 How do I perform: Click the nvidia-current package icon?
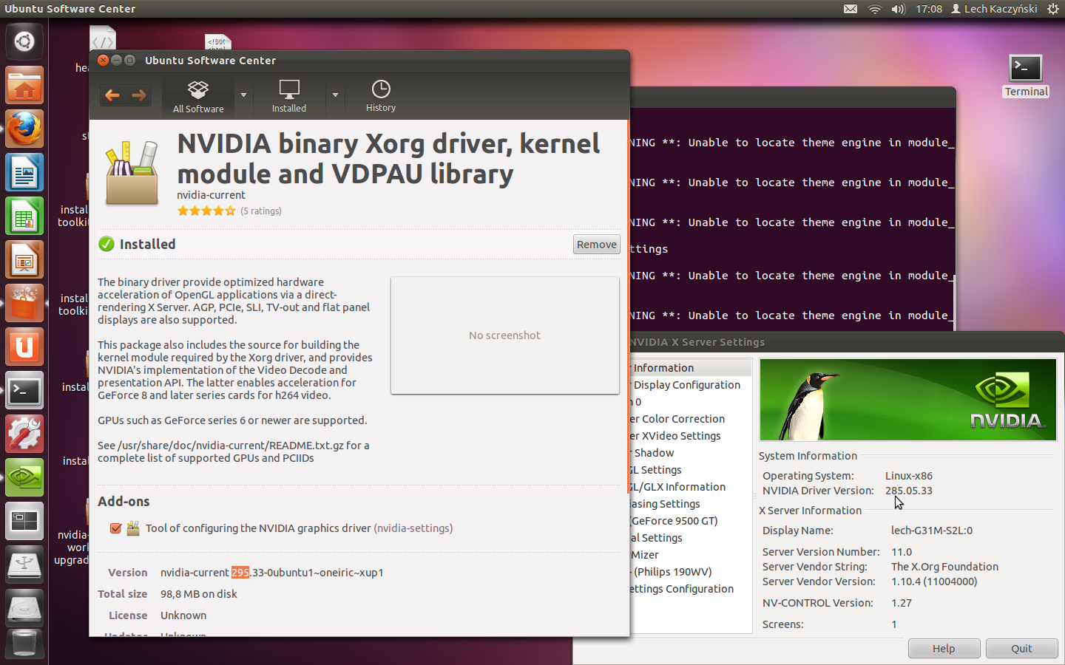click(132, 172)
